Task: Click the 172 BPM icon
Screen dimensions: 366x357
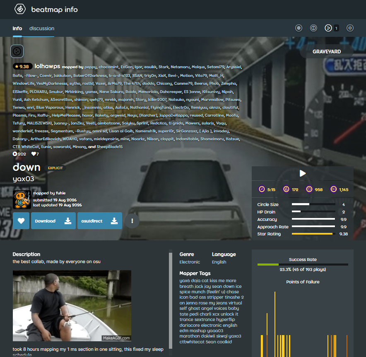Action: pos(286,189)
